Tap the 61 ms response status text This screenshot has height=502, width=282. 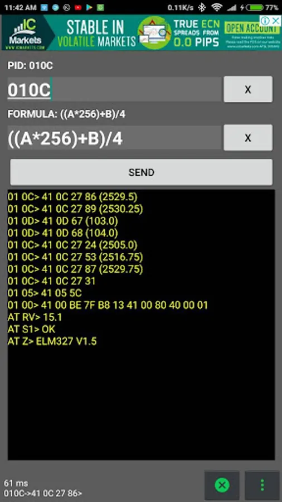(x=16, y=483)
